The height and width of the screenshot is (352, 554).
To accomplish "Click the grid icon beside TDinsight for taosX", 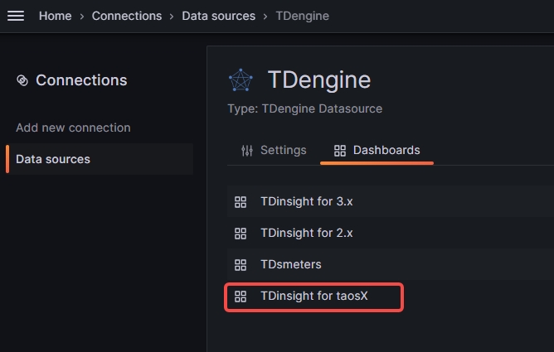I will pos(241,297).
